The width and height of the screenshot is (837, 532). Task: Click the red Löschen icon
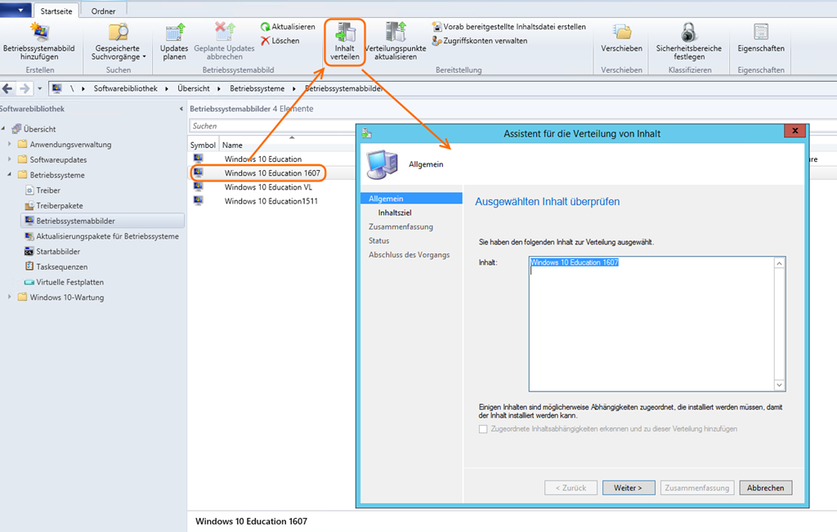(x=266, y=41)
